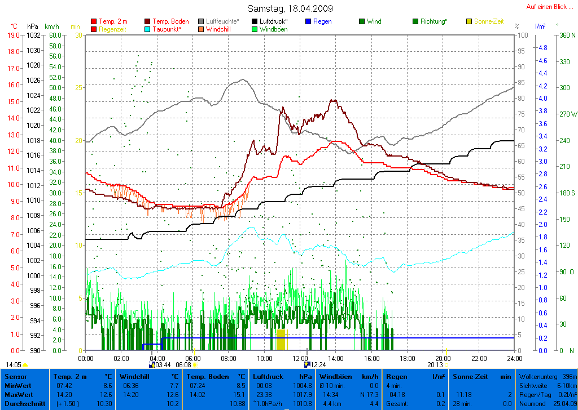
Task: Click the blue Regen legend square
Action: tap(308, 21)
